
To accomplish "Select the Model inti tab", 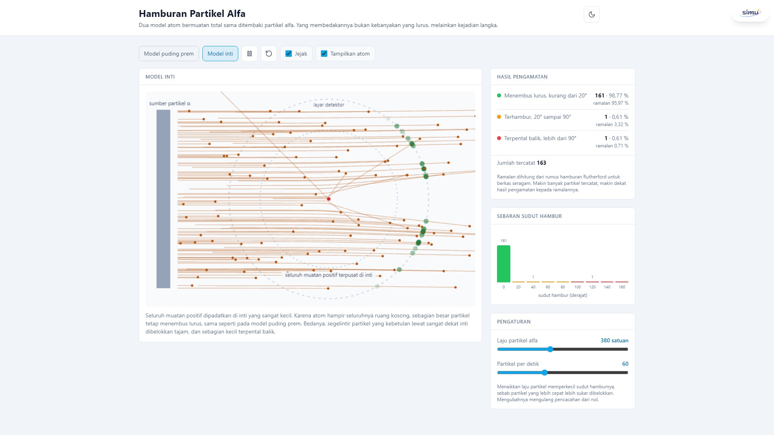I will [x=220, y=54].
